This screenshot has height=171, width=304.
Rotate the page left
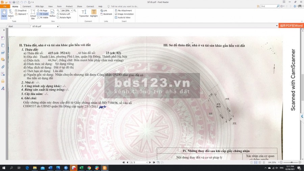pos(64,14)
